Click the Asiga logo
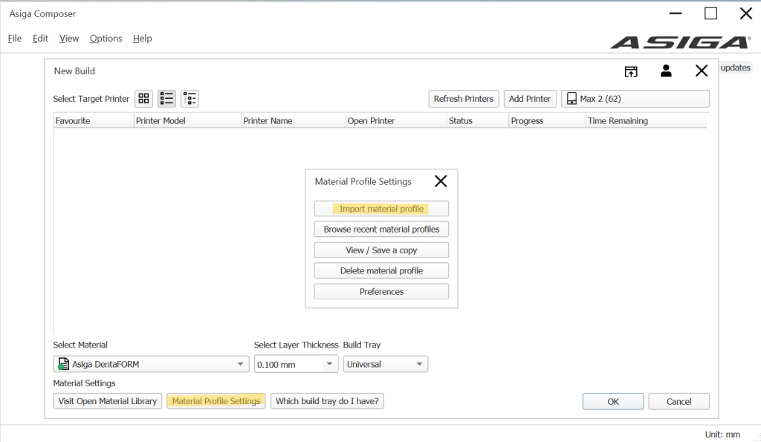This screenshot has width=761, height=442. tap(681, 42)
